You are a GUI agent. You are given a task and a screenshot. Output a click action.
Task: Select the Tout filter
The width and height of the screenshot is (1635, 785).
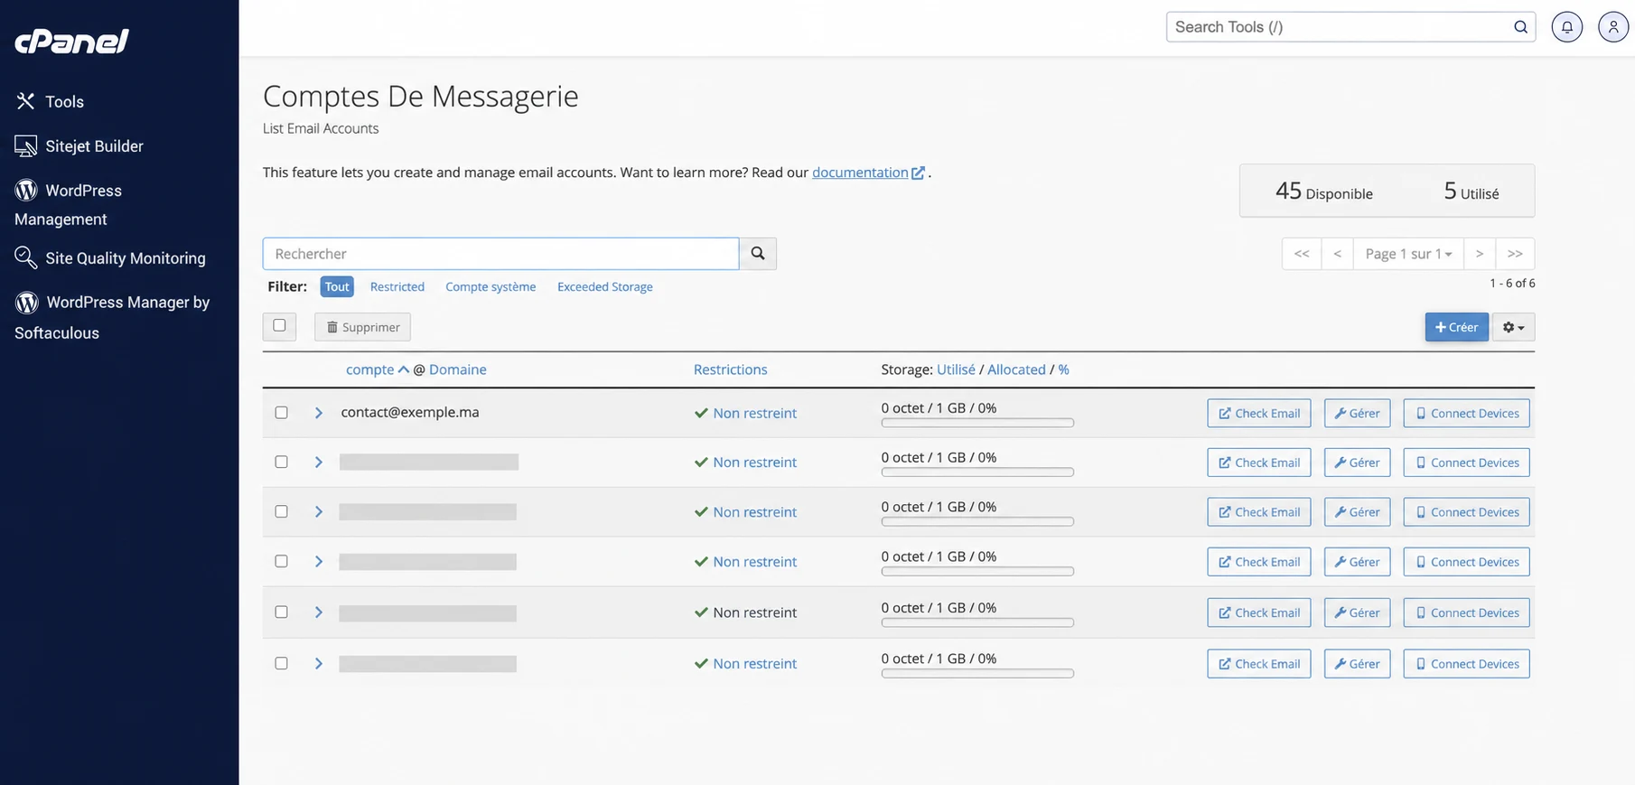point(337,286)
